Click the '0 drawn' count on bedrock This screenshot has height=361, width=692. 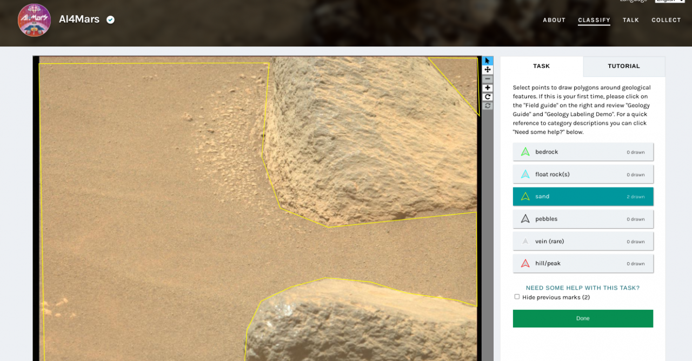point(636,152)
